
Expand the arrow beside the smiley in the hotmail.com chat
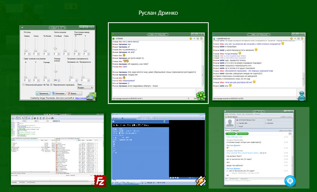tap(295, 39)
